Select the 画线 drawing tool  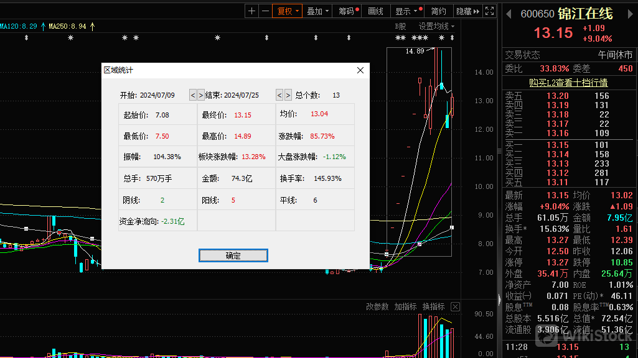376,11
